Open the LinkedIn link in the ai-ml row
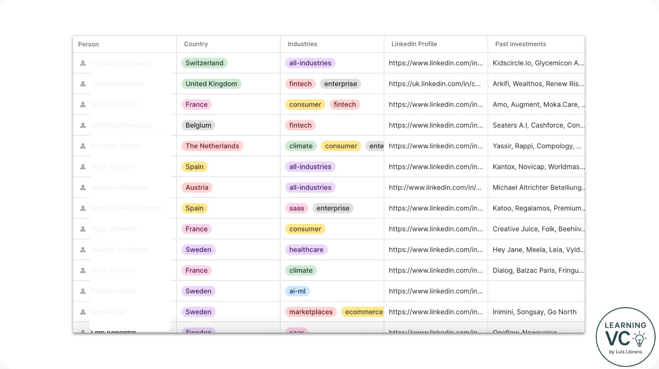Image resolution: width=659 pixels, height=369 pixels. click(x=436, y=291)
